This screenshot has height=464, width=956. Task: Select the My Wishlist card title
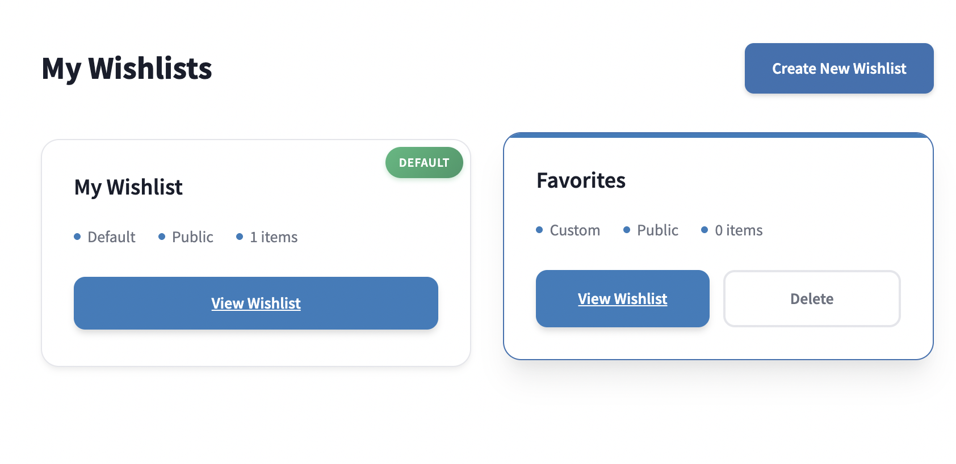[128, 187]
